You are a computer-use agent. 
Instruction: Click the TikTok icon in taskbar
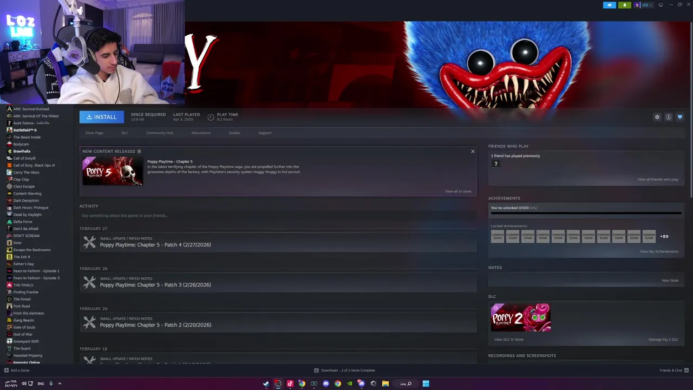point(290,383)
